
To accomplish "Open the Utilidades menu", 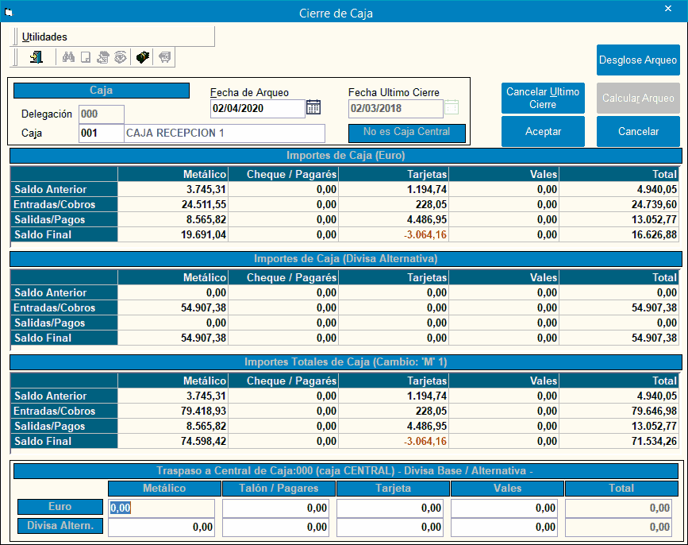I will (x=44, y=37).
